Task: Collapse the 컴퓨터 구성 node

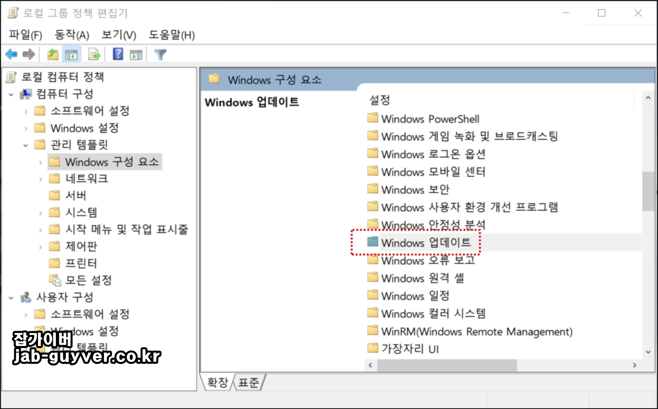Action: point(11,95)
